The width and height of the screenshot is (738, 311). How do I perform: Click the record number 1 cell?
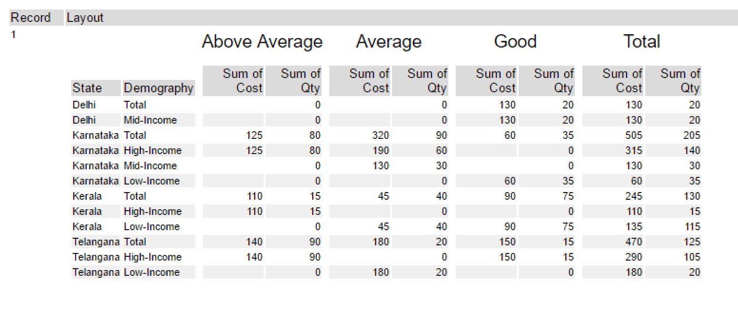14,34
